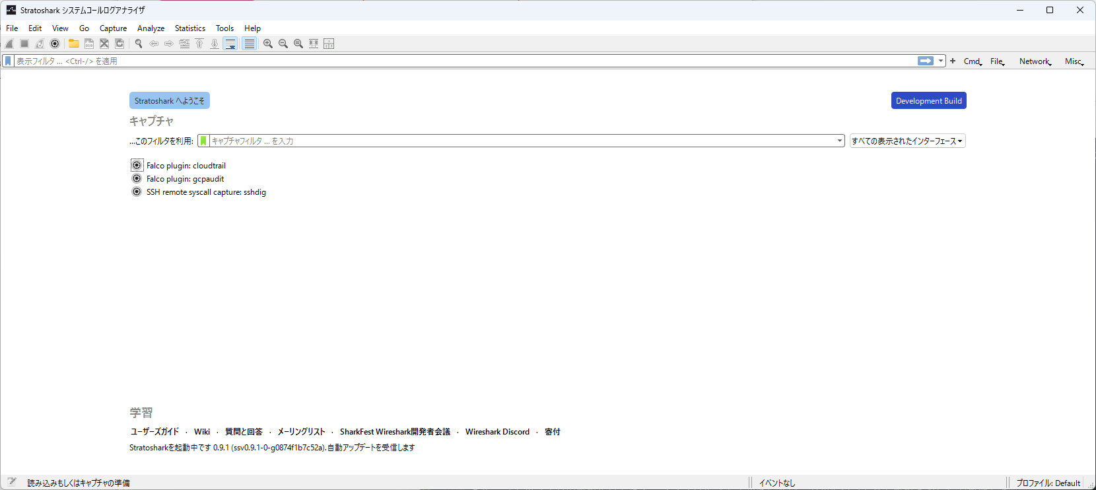
Task: Click the display filter bookmark icon
Action: point(8,61)
